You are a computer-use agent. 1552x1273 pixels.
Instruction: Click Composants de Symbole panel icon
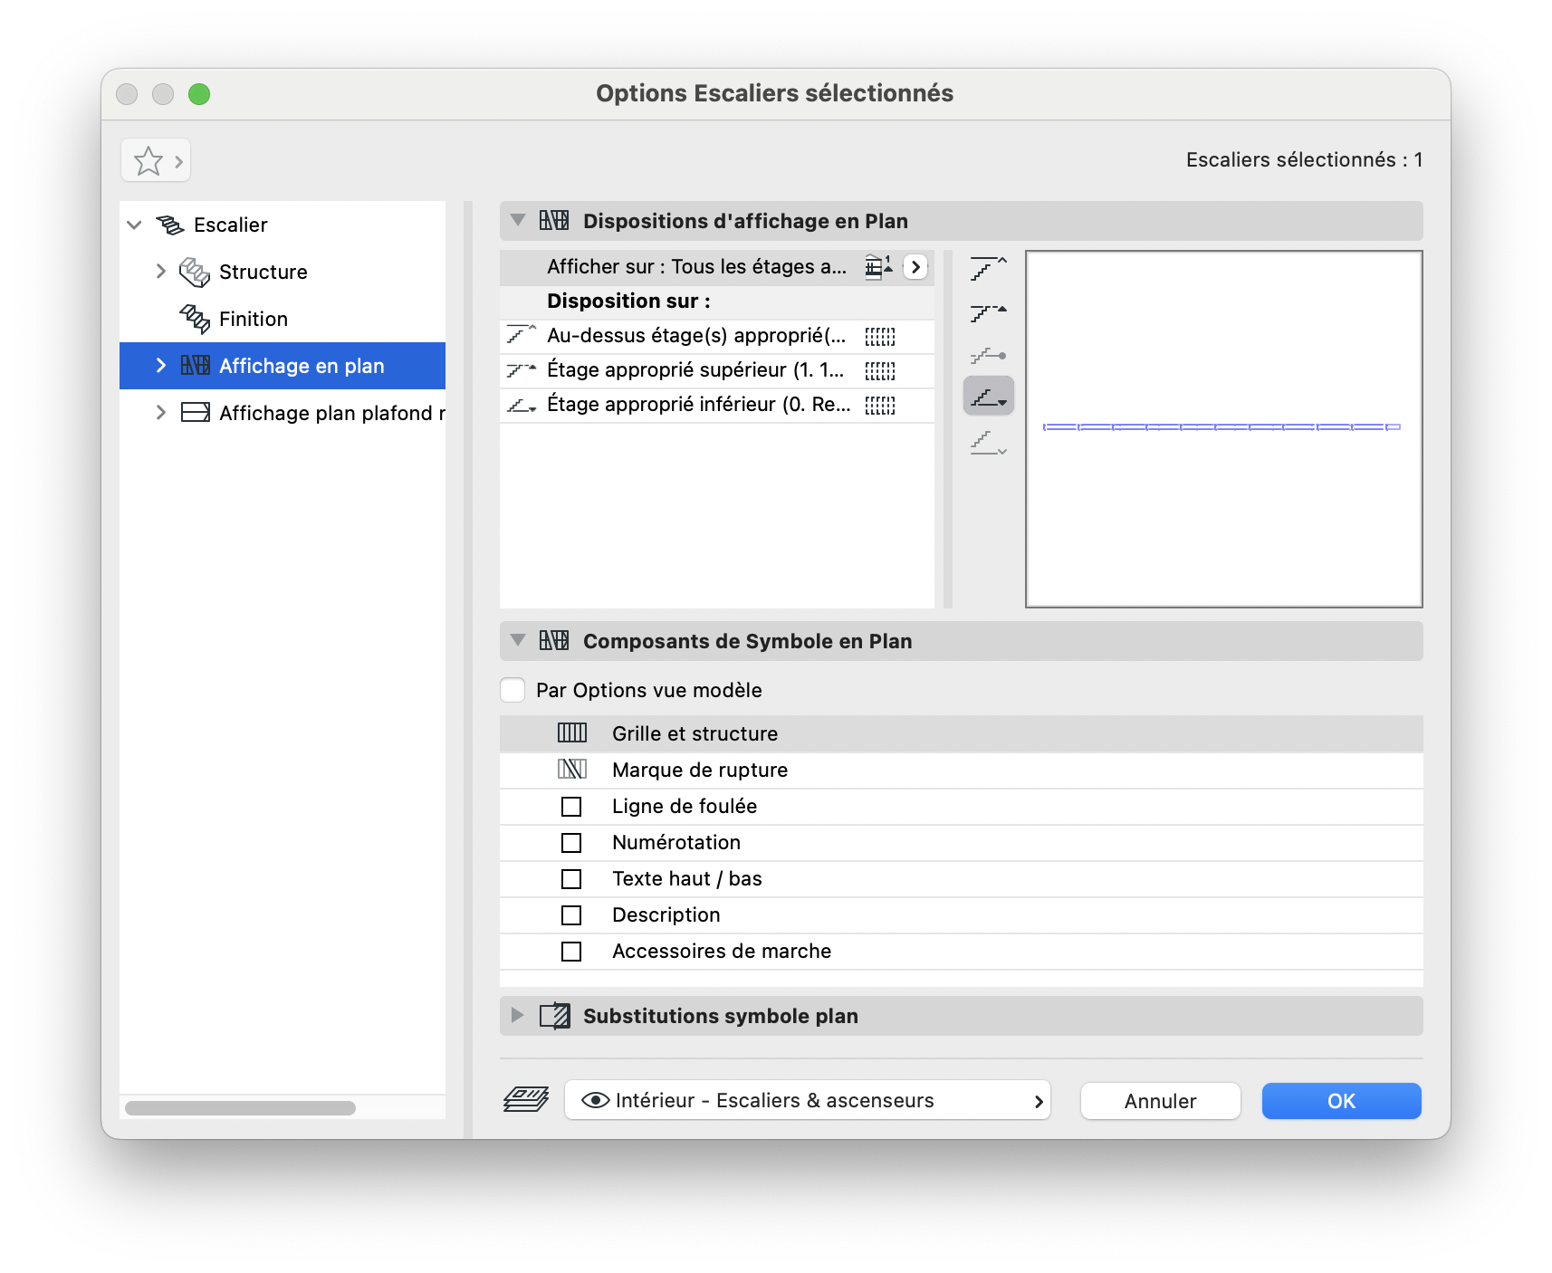[x=554, y=640]
